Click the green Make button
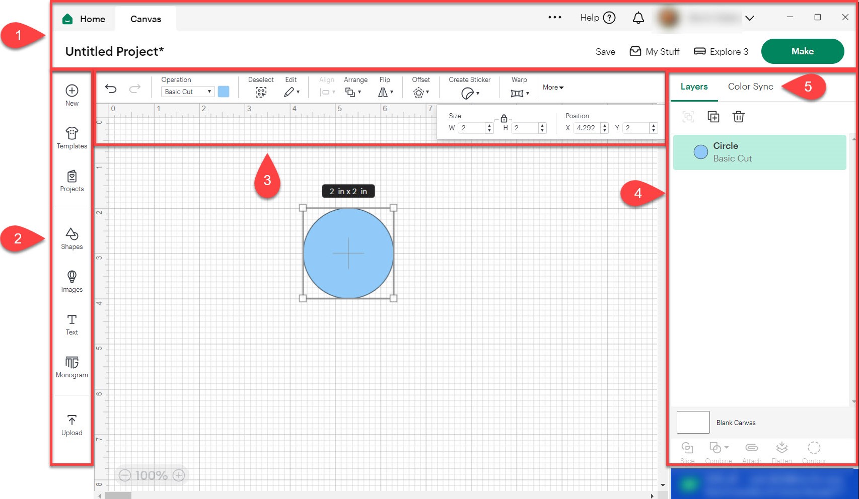 pos(802,51)
